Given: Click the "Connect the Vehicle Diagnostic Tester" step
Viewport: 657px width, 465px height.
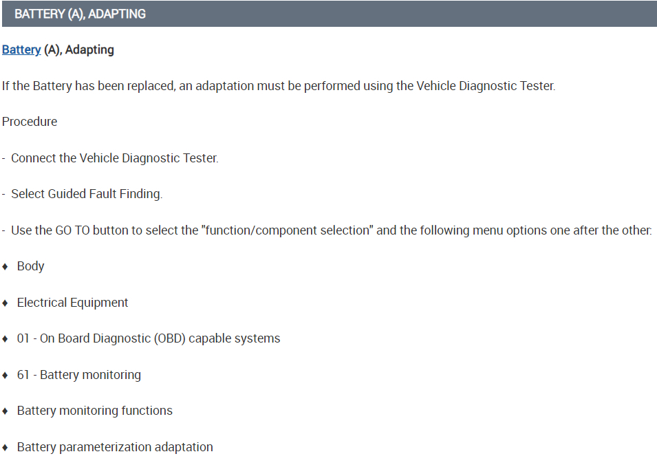Looking at the screenshot, I should [x=114, y=158].
